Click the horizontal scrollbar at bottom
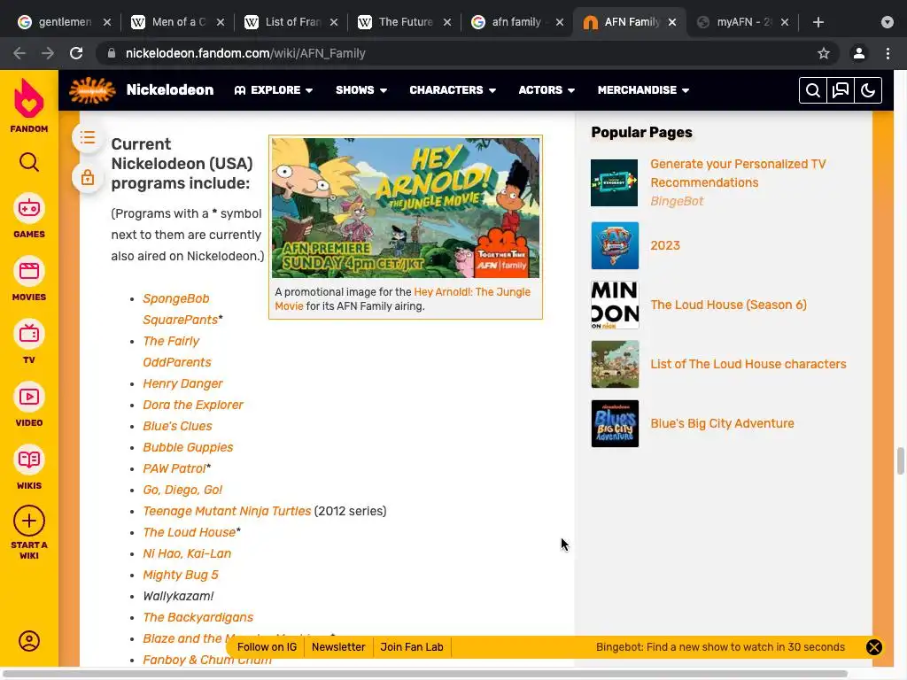The height and width of the screenshot is (680, 907). [425, 674]
